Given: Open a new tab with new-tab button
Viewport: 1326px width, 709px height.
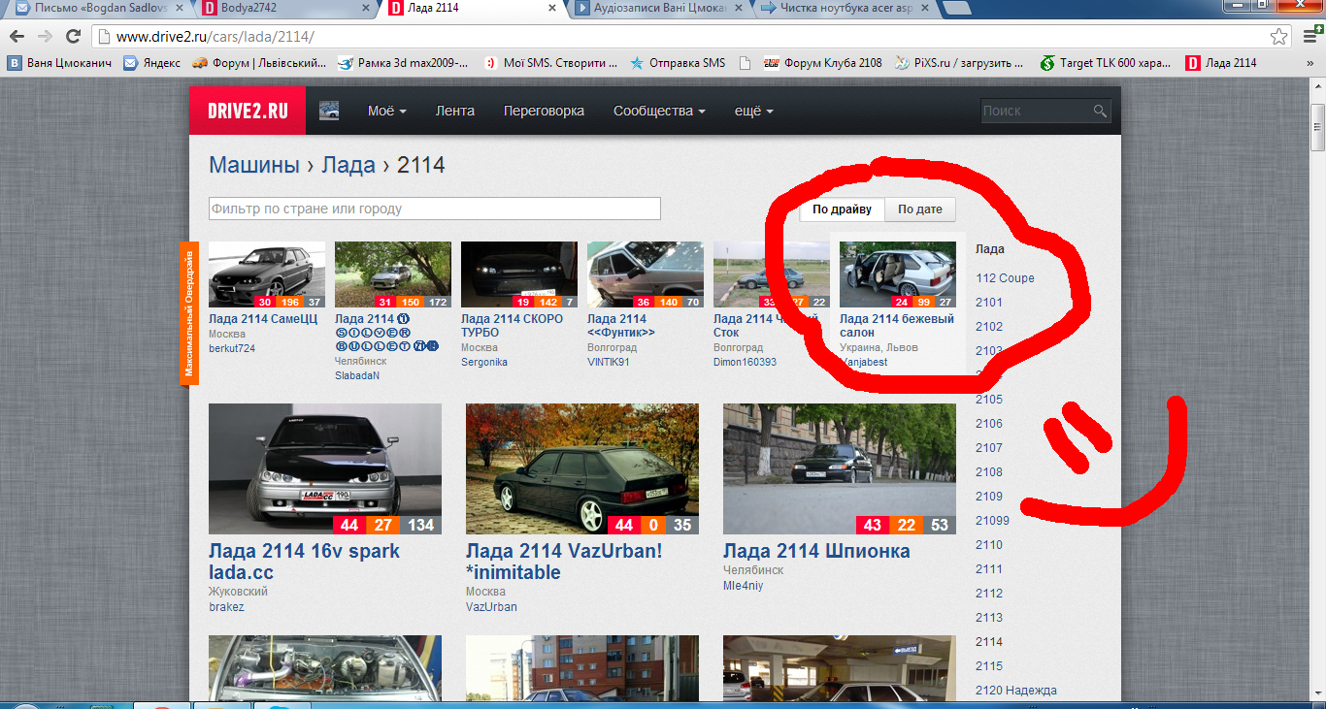Looking at the screenshot, I should click(957, 9).
